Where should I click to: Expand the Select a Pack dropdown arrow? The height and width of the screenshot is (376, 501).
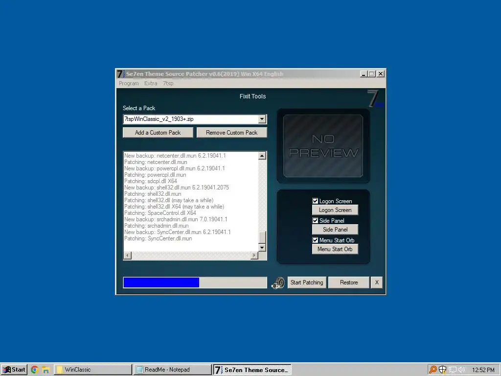[262, 119]
